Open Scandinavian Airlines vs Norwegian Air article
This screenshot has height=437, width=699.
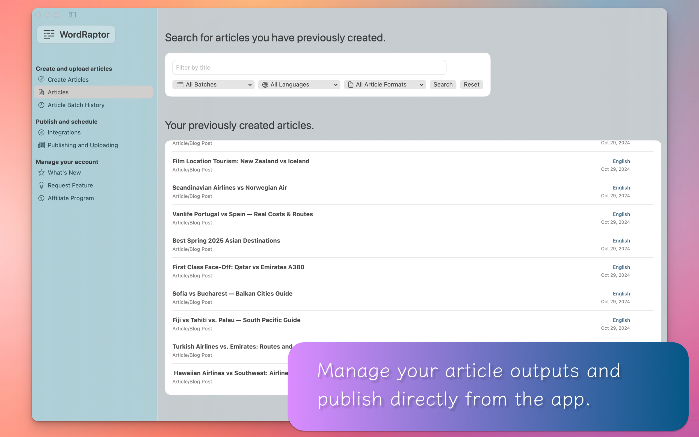(x=230, y=188)
